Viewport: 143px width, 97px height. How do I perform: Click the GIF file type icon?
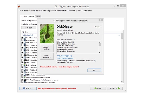click(x=25, y=70)
